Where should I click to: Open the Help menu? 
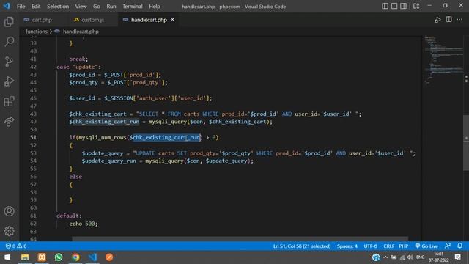(x=155, y=7)
